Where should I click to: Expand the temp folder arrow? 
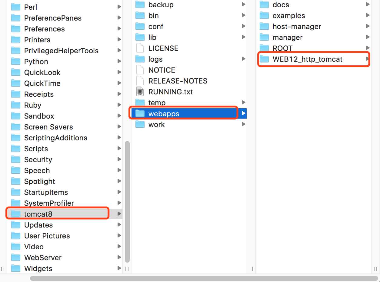pos(243,103)
